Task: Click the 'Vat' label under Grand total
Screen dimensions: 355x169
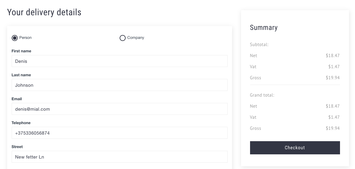Action: pos(253,117)
